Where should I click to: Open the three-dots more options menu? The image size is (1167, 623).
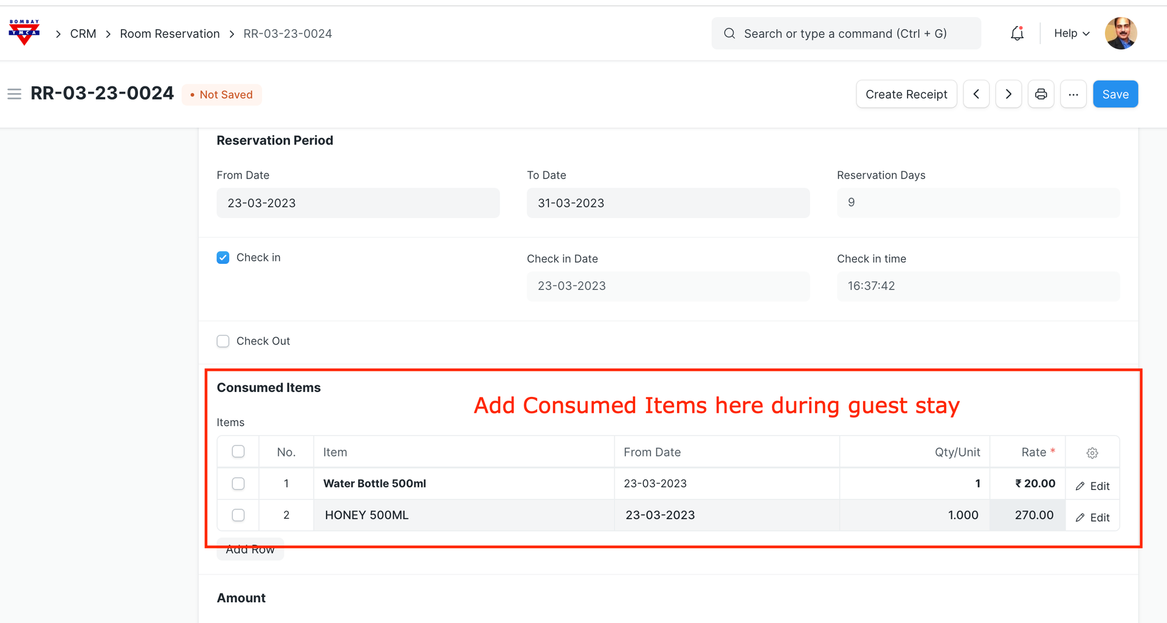tap(1073, 94)
